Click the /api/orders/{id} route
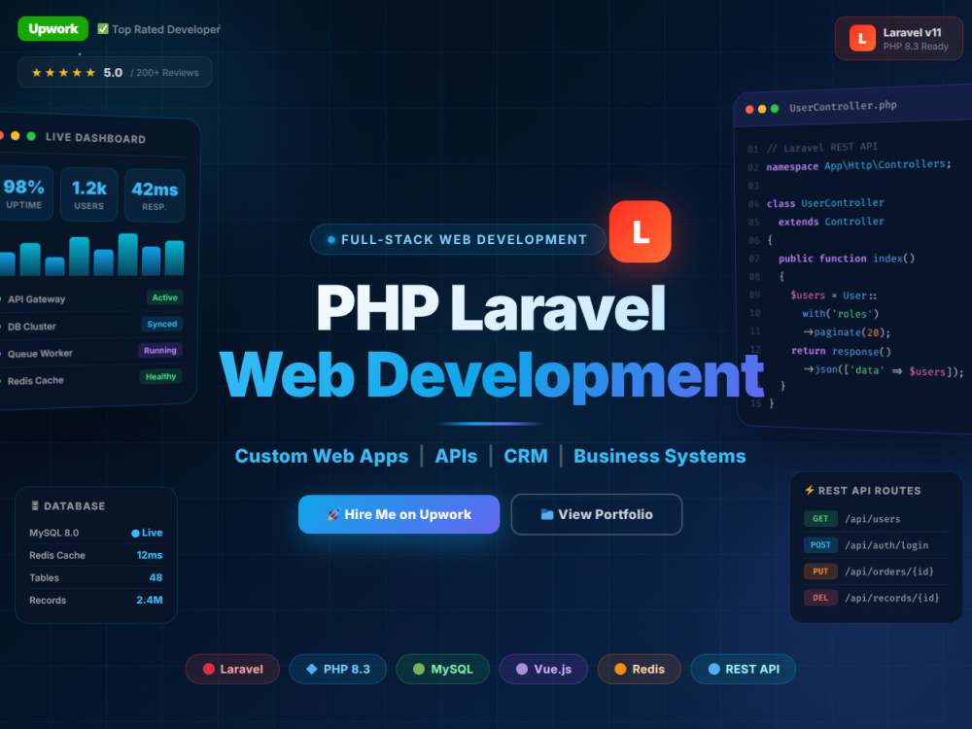 [889, 571]
